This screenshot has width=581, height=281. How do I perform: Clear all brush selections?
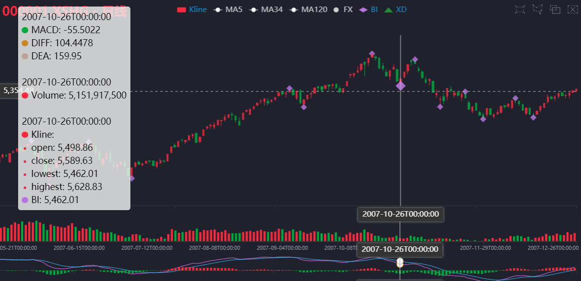point(572,9)
